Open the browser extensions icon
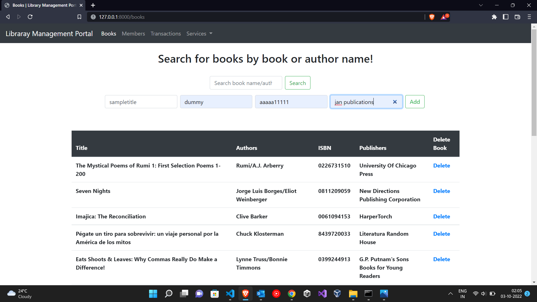The height and width of the screenshot is (302, 537). coord(494,17)
